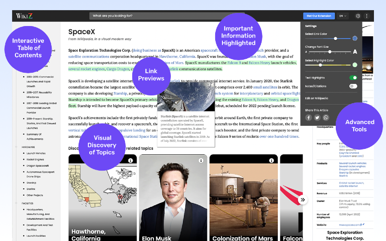Screen dimensions: 386x241
Task: Click the pencil edit icon beside the website link
Action: 363,224
